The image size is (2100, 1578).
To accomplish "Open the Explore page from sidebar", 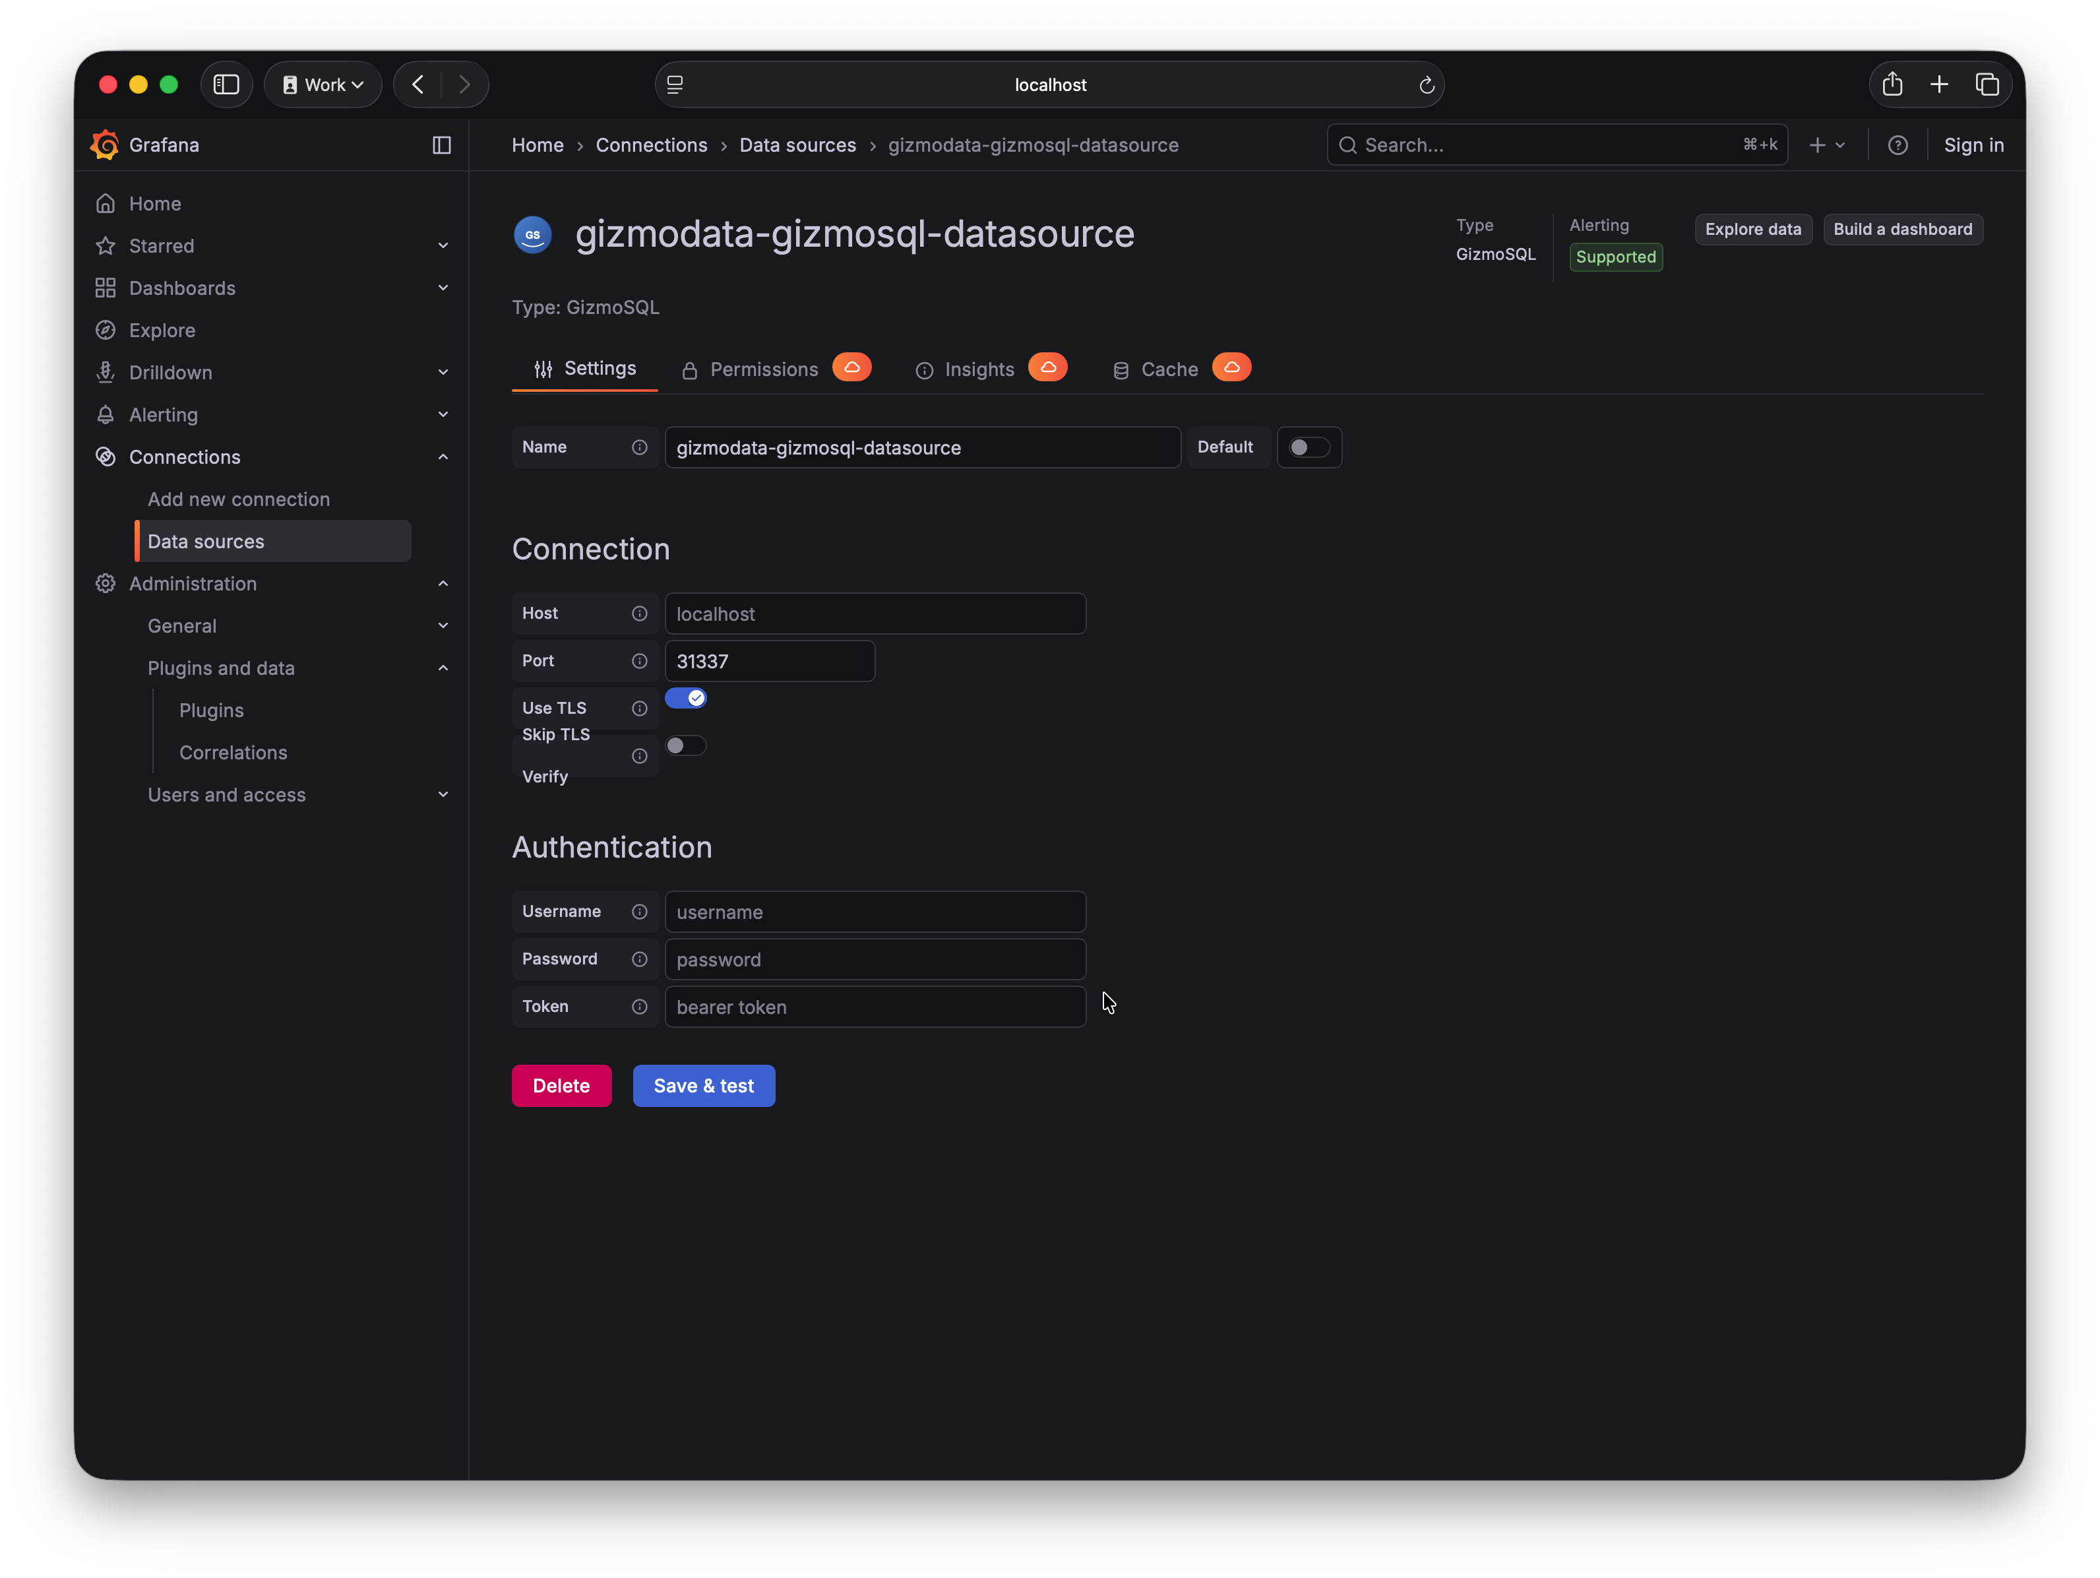I will (162, 331).
